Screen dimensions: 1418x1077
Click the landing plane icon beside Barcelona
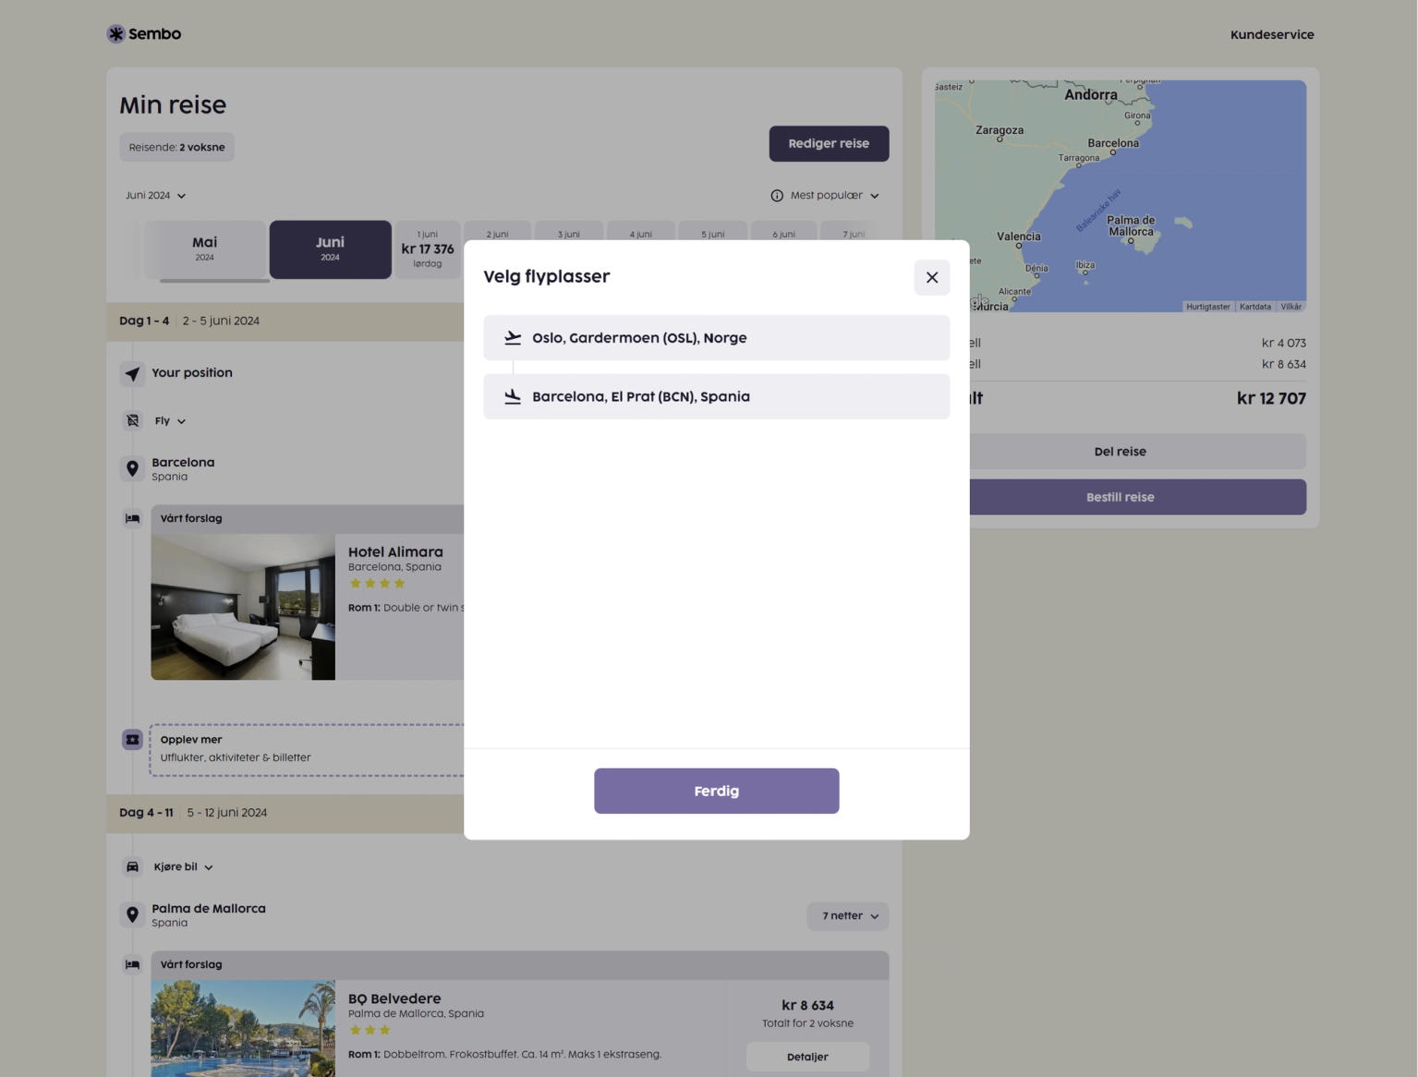coord(513,396)
